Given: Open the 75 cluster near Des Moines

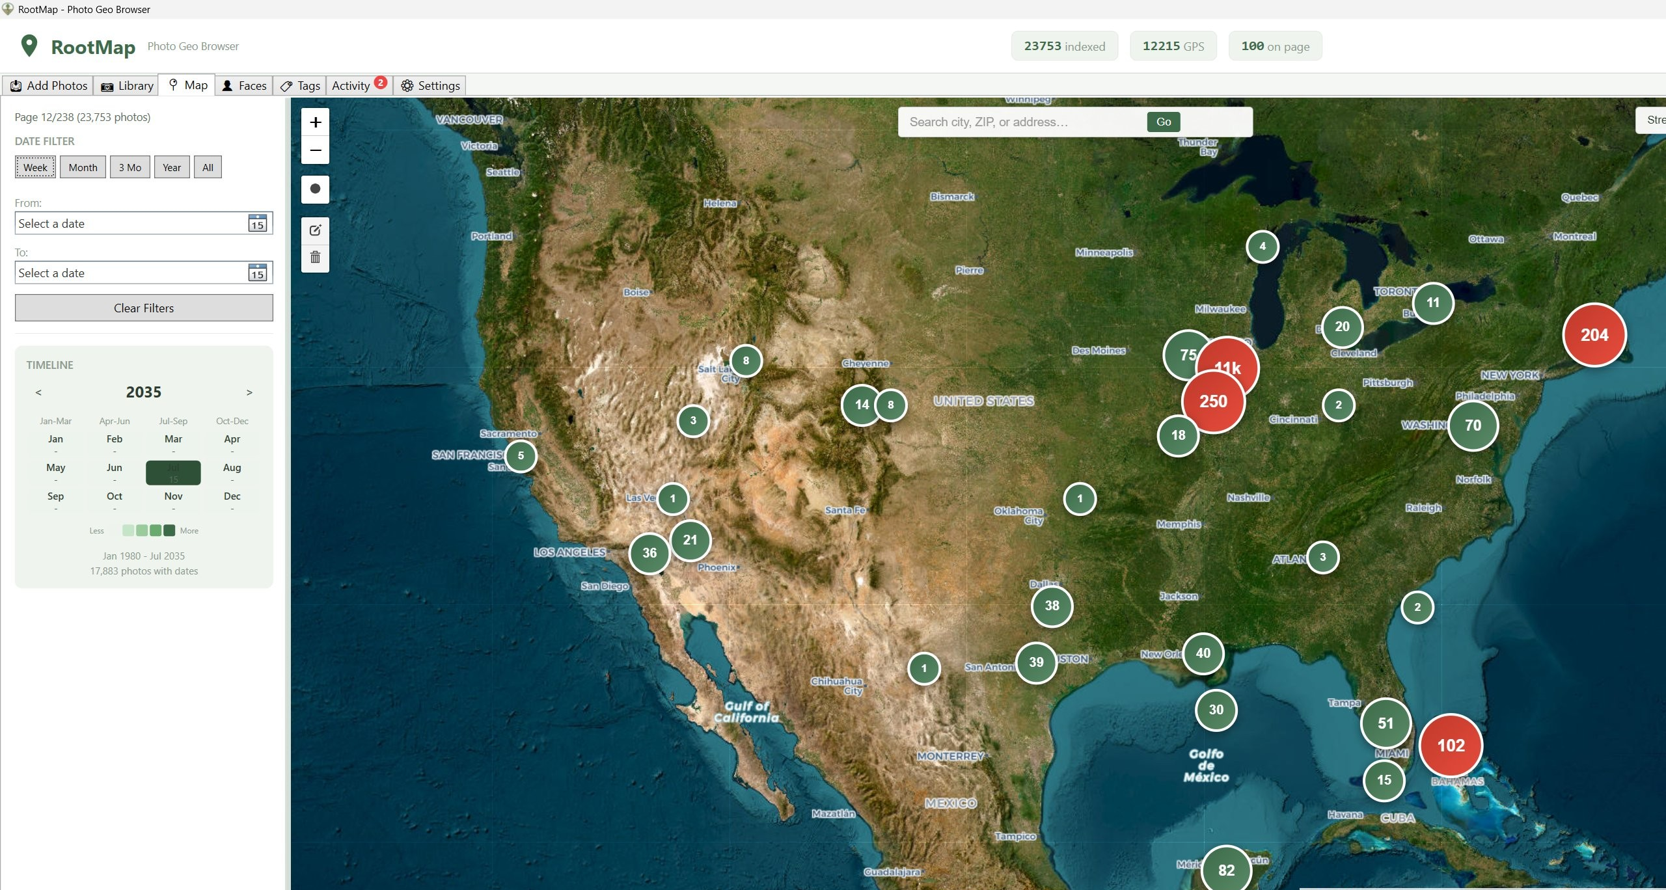Looking at the screenshot, I should pyautogui.click(x=1183, y=355).
